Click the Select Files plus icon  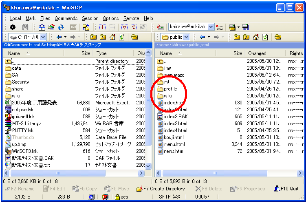tap(102, 27)
